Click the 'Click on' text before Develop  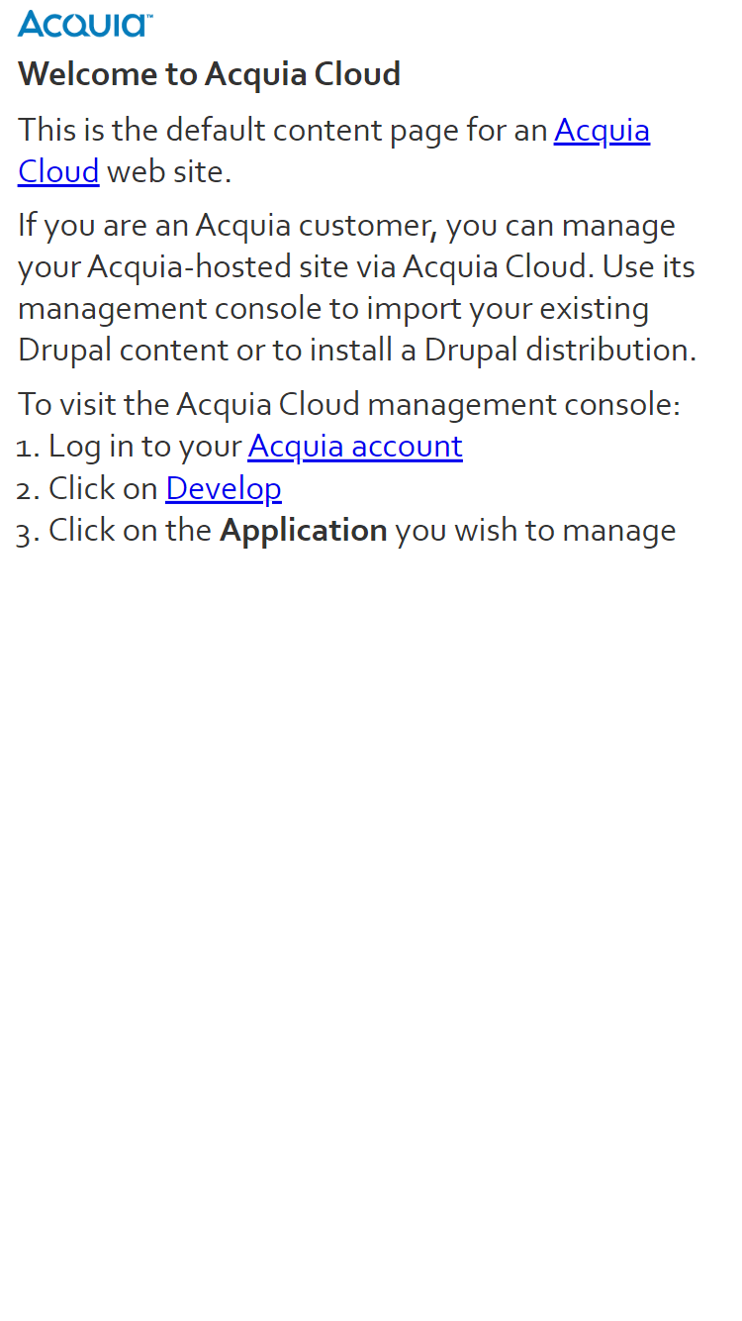coord(103,488)
